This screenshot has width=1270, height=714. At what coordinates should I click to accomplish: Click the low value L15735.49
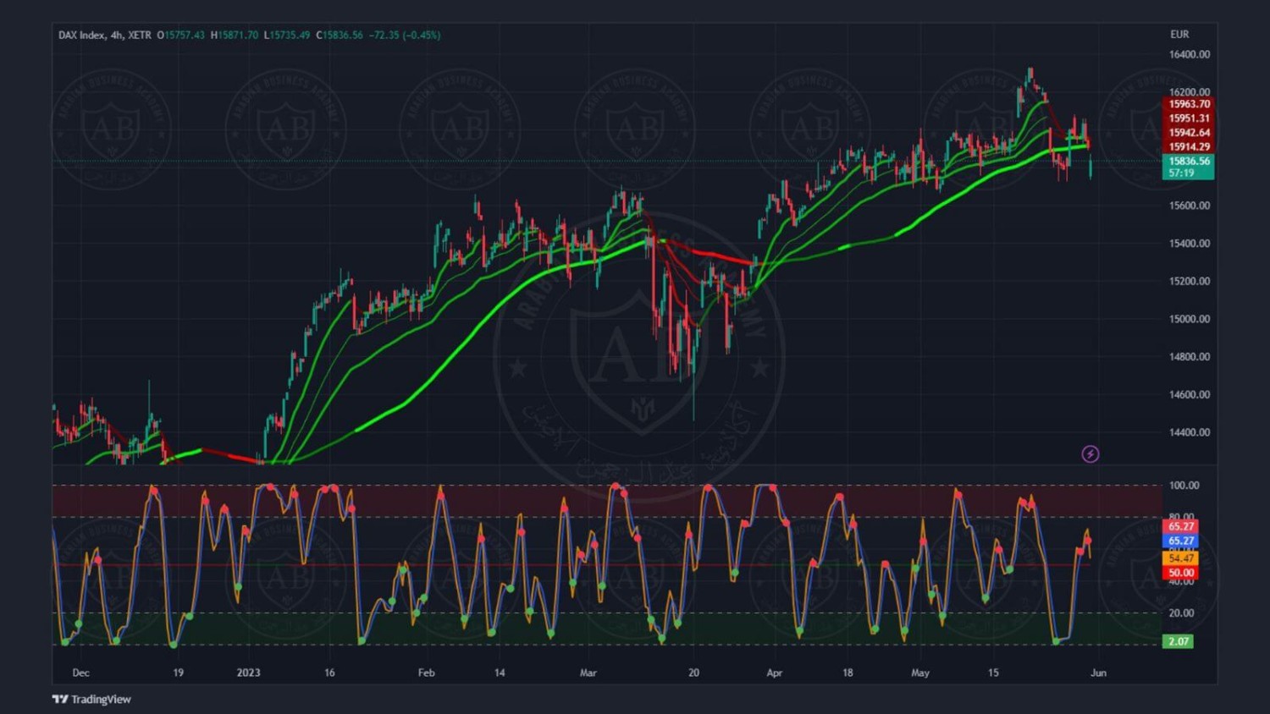click(287, 35)
